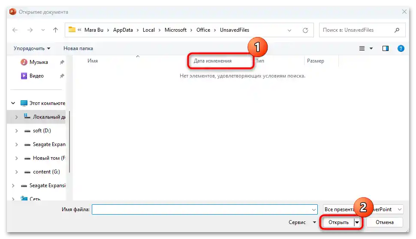Screen dimensions: 416x239
Task: Expand the Локальный диск node
Action: point(16,117)
